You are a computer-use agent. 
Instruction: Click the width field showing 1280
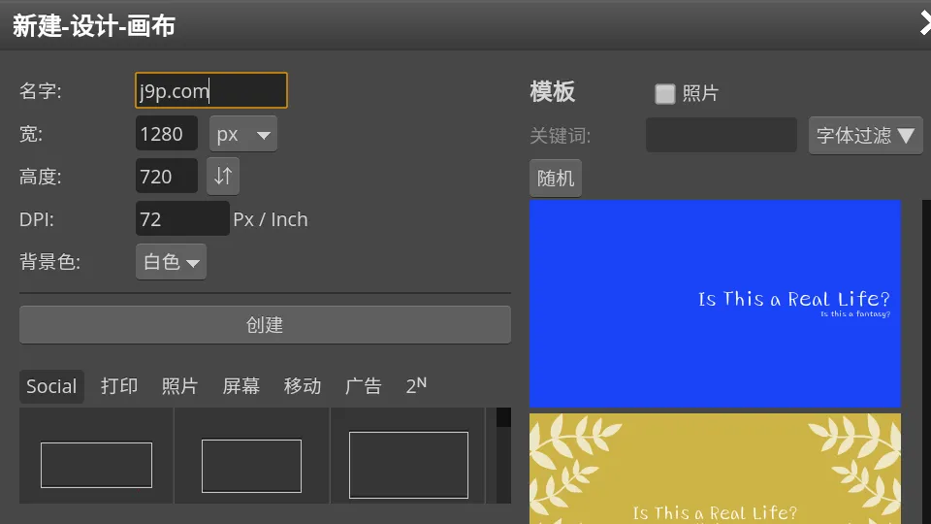pos(166,134)
